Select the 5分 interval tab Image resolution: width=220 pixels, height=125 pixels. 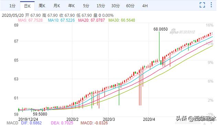[x=86, y=6]
